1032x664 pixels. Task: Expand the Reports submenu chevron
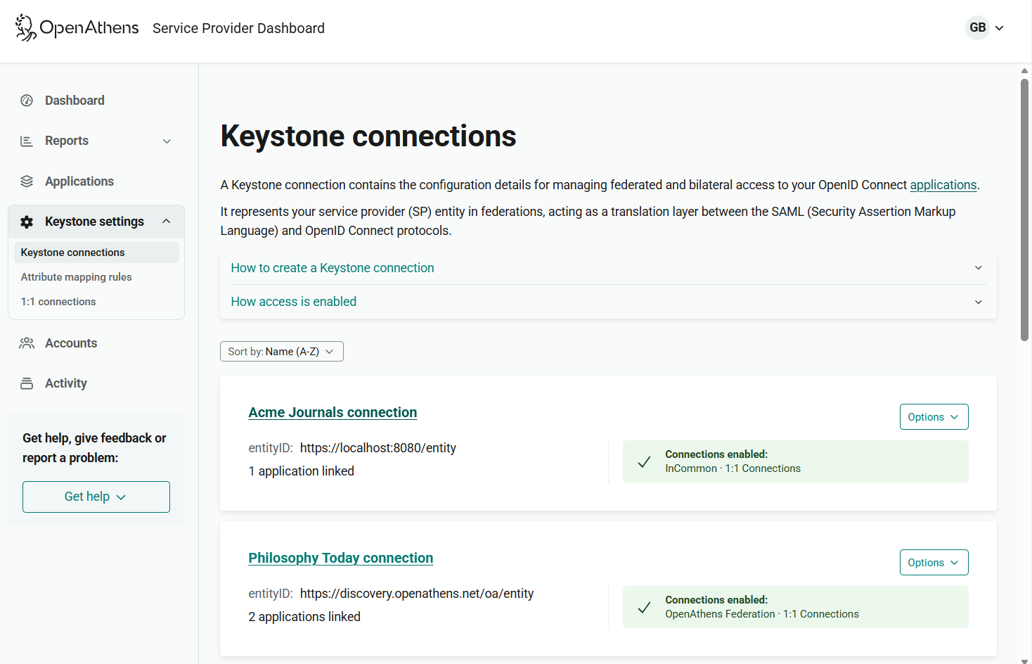(167, 141)
